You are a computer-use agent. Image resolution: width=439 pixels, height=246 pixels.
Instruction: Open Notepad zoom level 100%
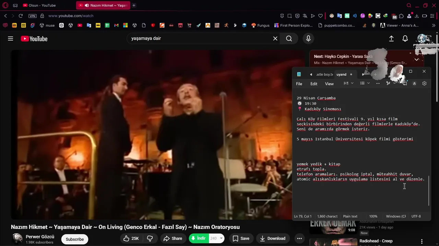pos(373,216)
